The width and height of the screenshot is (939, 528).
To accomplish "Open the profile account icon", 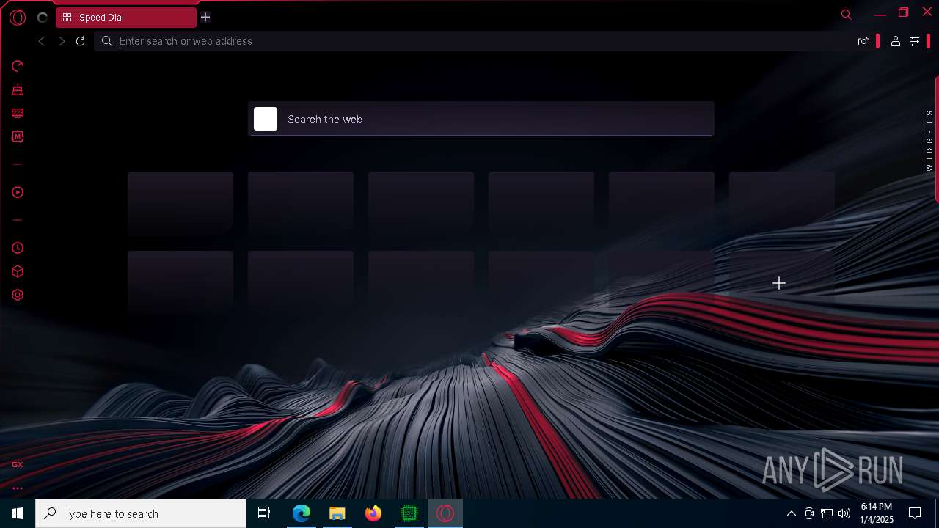I will click(x=896, y=41).
